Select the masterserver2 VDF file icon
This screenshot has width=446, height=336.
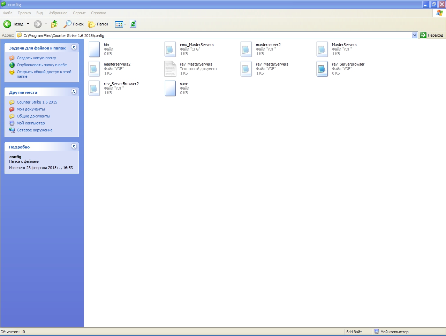point(246,49)
